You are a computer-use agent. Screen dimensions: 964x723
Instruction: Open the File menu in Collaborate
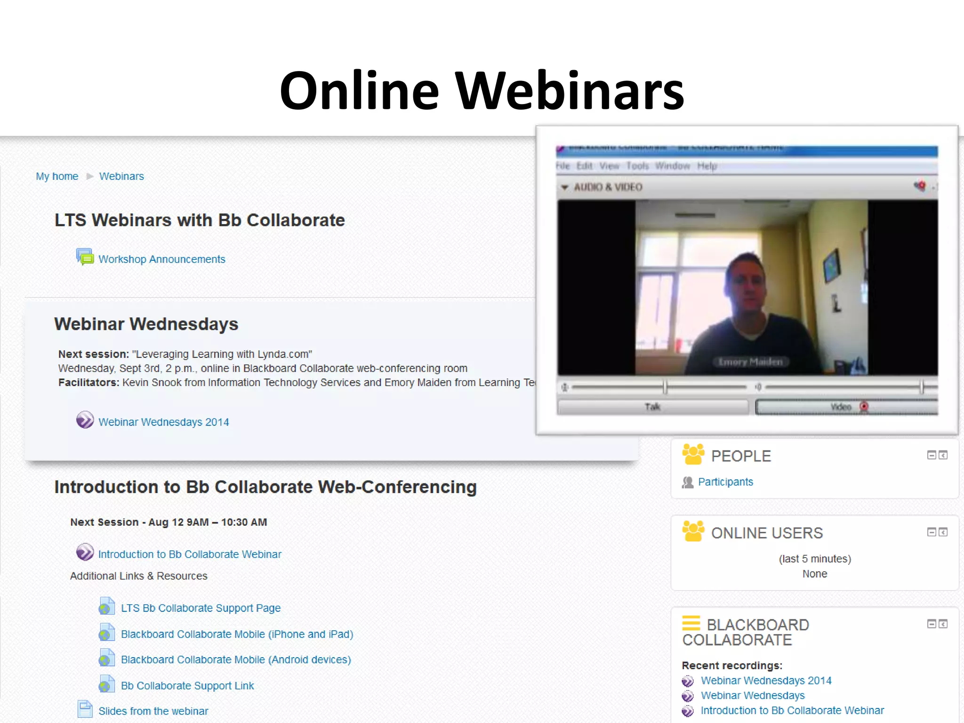pyautogui.click(x=563, y=166)
